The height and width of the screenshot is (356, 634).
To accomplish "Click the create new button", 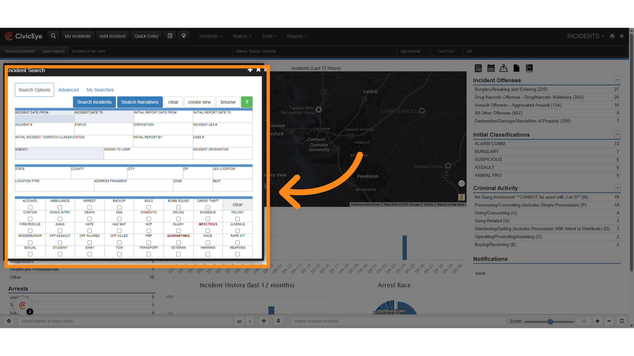I will click(199, 102).
